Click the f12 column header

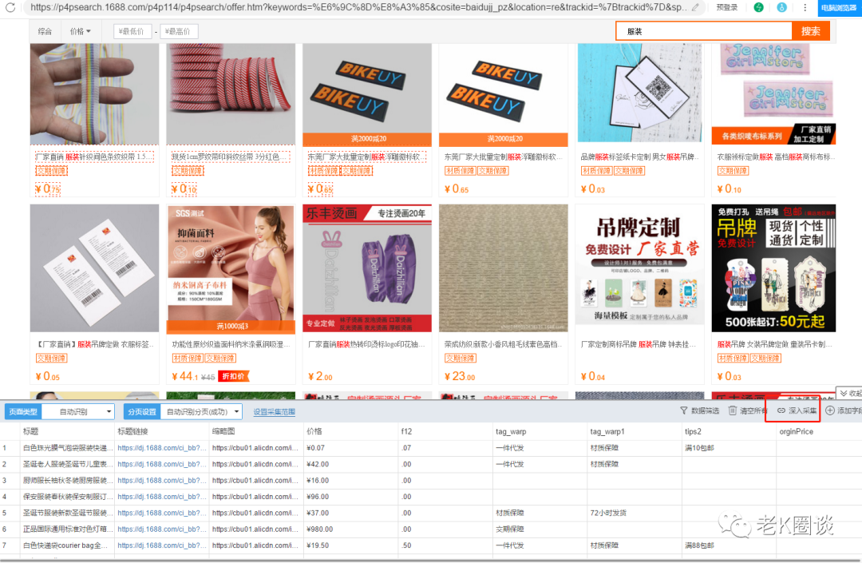click(x=406, y=431)
